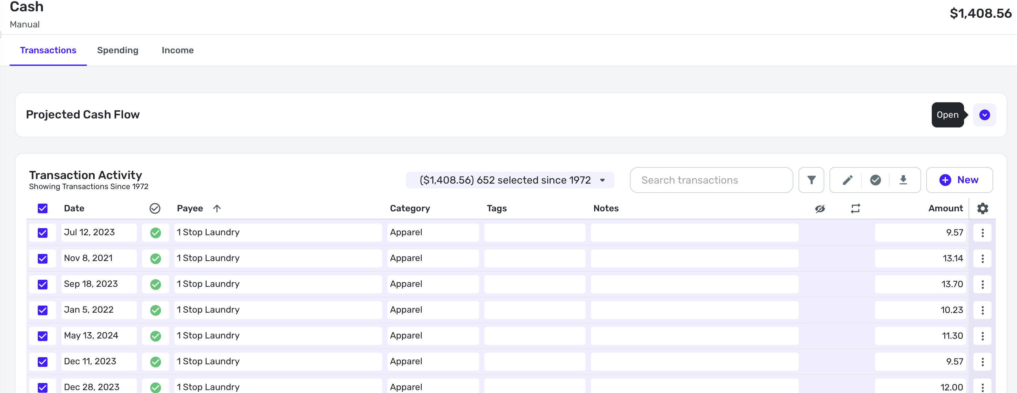Switch to the Income tab
Viewport: 1017px width, 393px height.
[x=177, y=50]
